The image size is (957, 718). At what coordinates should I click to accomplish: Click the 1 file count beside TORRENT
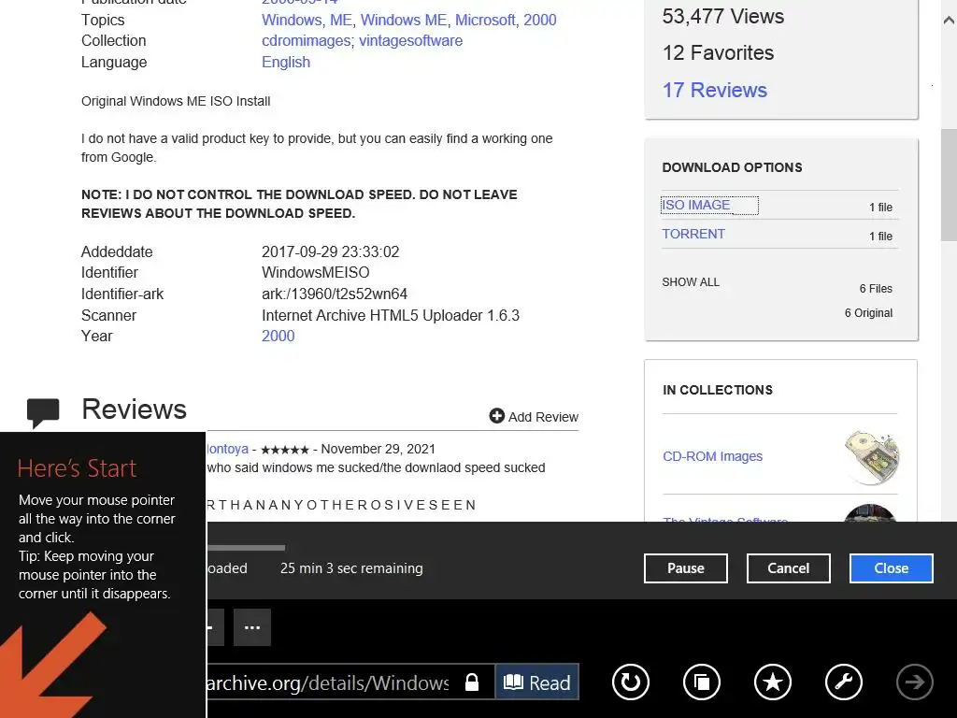[x=880, y=237]
